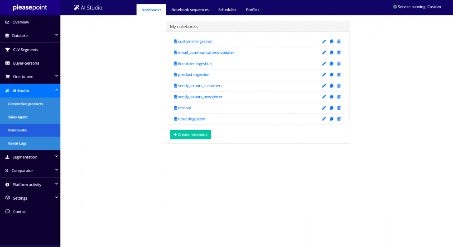The width and height of the screenshot is (453, 247).
Task: Duplicate the customer-ingestion notebook copy icon
Action: point(332,42)
